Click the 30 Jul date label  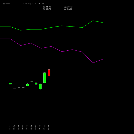pyautogui.click(x=10, y=128)
